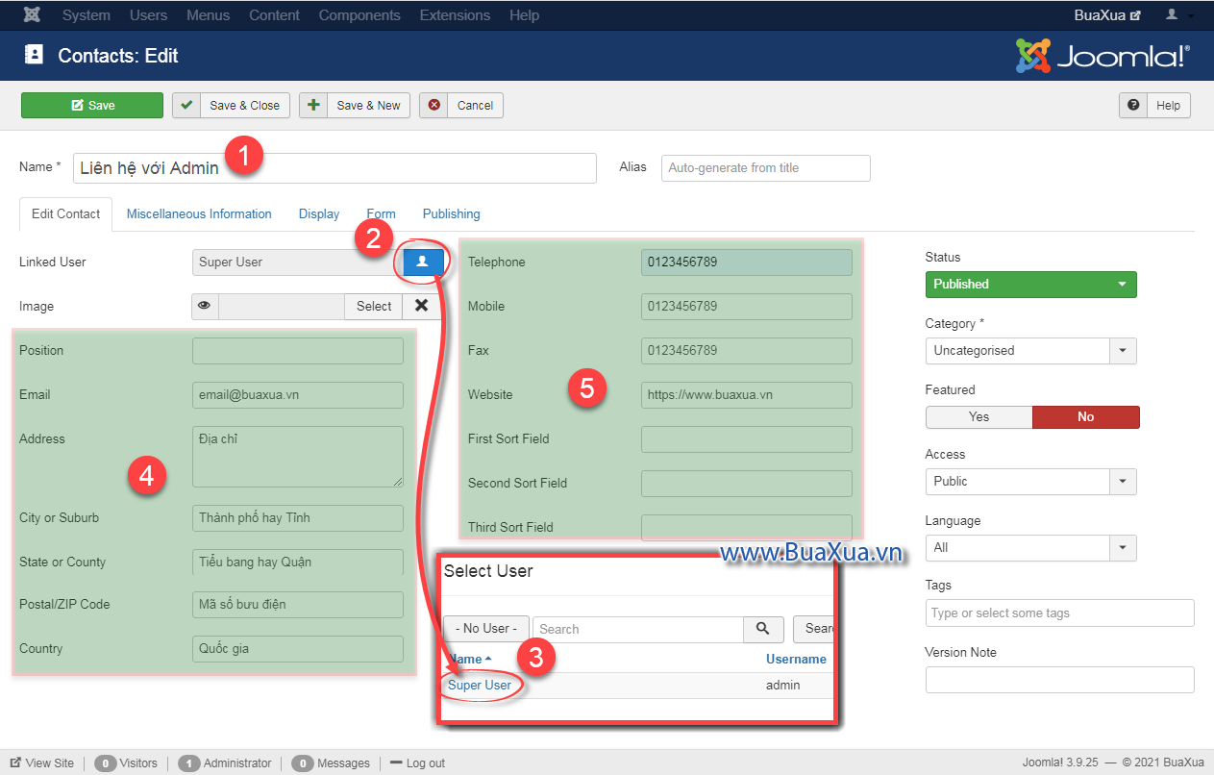Click the image preview eye icon

[x=205, y=307]
